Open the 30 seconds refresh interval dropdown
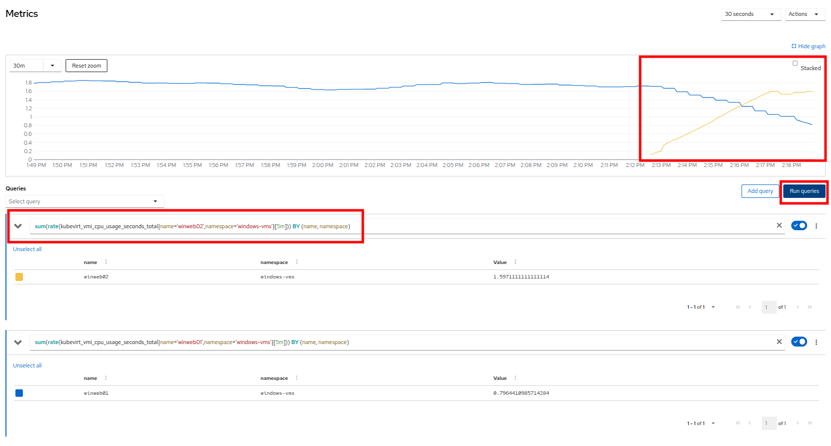Image resolution: width=831 pixels, height=446 pixels. click(x=750, y=14)
